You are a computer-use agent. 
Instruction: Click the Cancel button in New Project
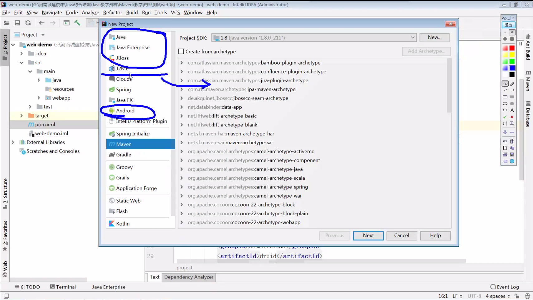(x=402, y=236)
